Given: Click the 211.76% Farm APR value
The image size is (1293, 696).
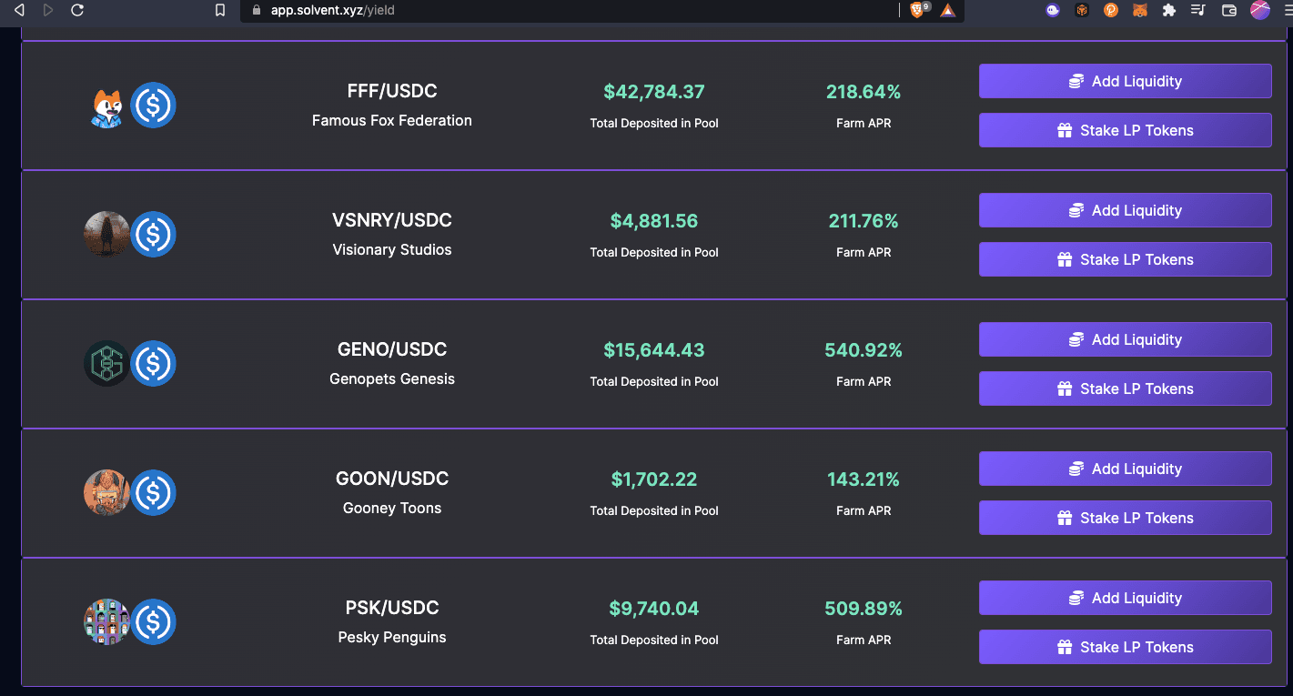Looking at the screenshot, I should pyautogui.click(x=864, y=221).
